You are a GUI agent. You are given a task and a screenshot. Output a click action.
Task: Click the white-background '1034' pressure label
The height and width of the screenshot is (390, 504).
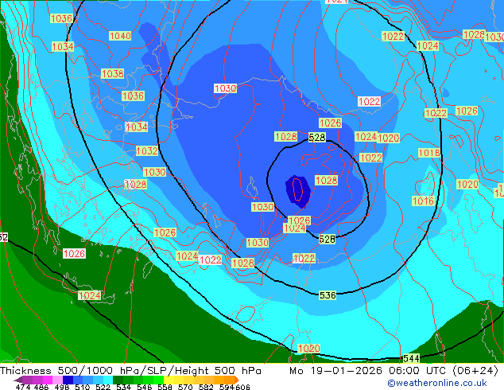137,127
